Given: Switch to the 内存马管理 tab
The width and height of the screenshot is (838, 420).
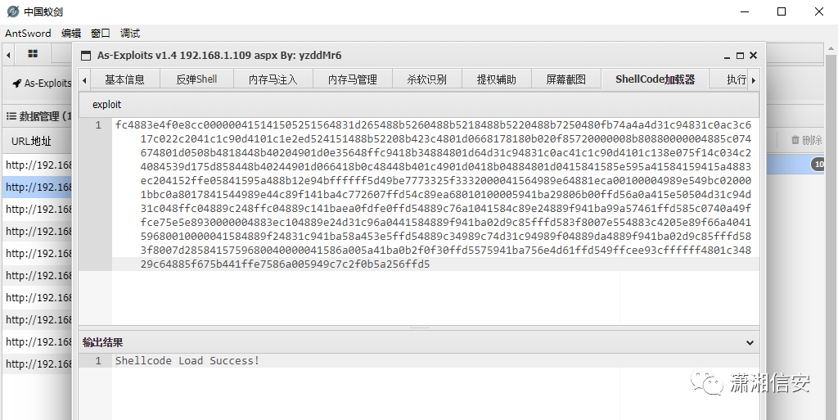Looking at the screenshot, I should coord(353,79).
